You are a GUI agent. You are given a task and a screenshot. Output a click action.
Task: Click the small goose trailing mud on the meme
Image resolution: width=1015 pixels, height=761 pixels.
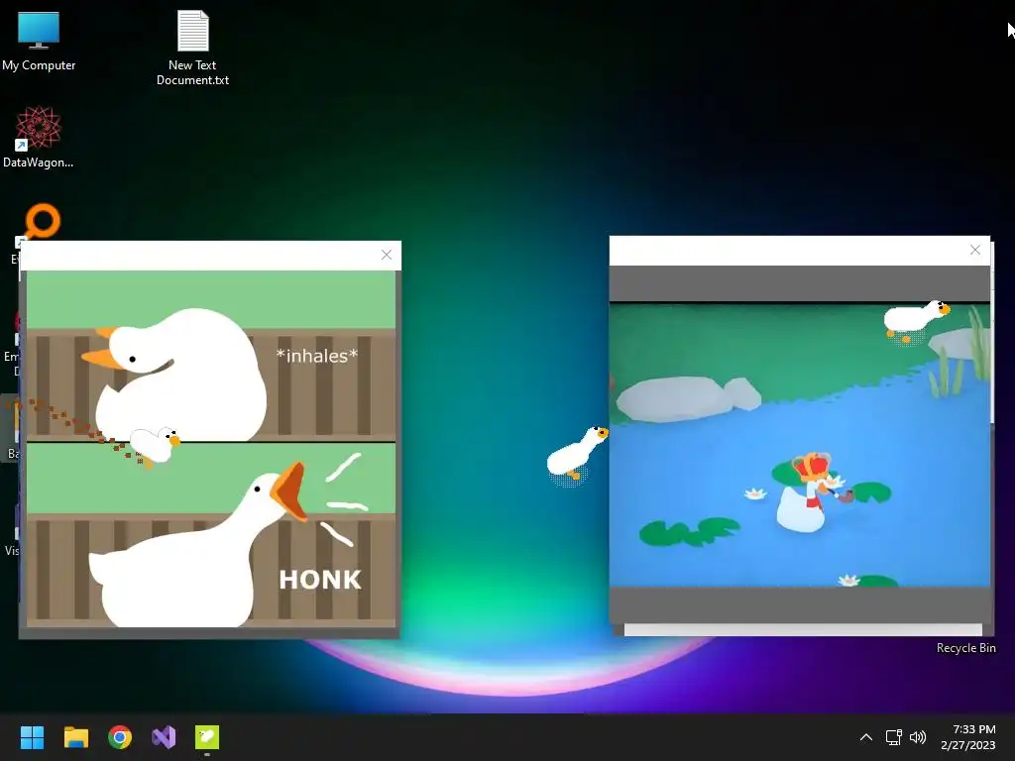156,445
